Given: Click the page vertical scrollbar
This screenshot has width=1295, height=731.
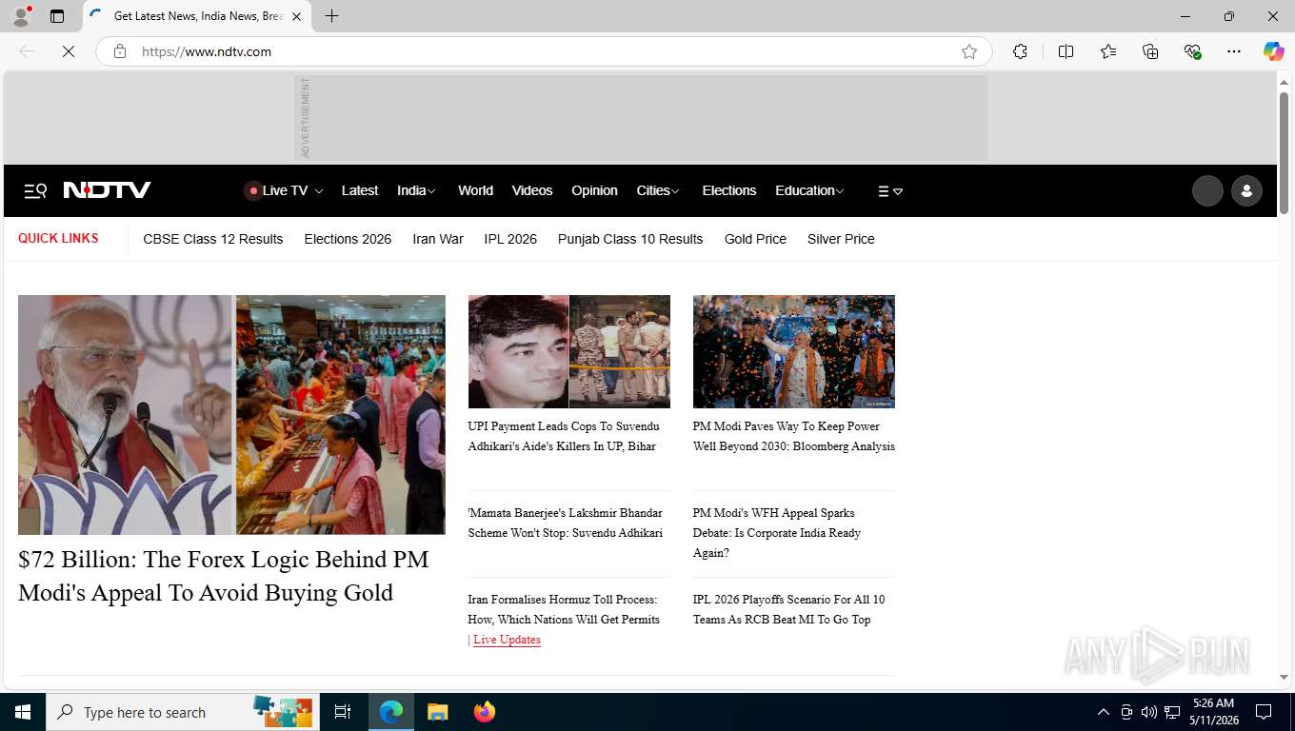Looking at the screenshot, I should point(1284,152).
